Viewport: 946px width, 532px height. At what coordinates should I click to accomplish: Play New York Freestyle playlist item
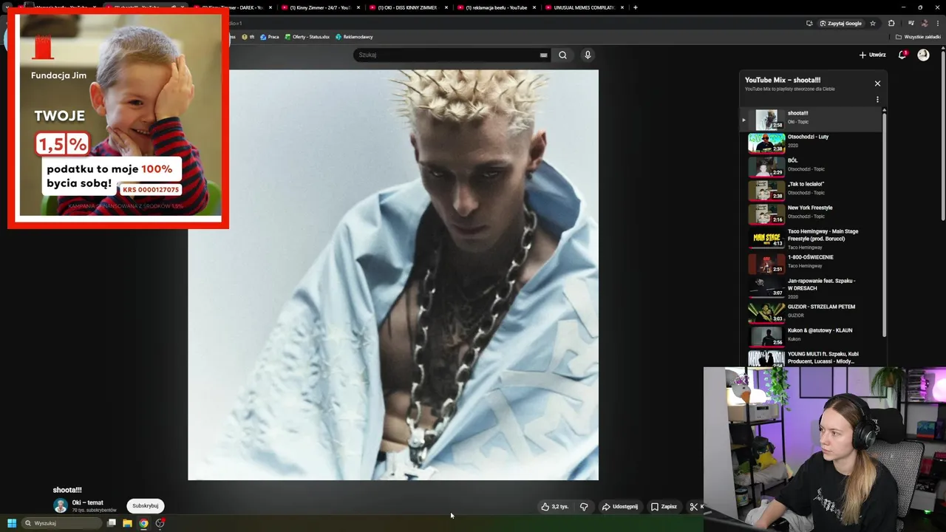coord(810,213)
